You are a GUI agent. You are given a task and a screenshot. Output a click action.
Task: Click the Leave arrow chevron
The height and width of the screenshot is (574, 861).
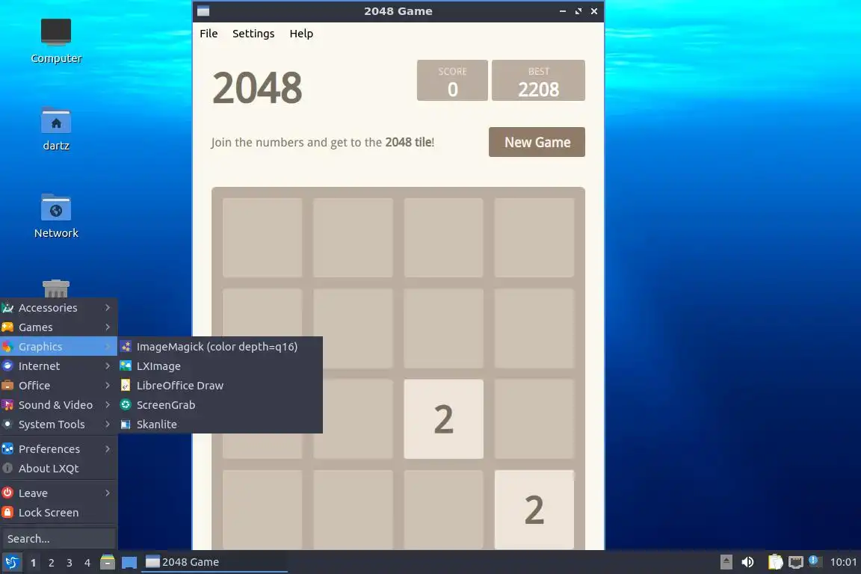tap(108, 493)
